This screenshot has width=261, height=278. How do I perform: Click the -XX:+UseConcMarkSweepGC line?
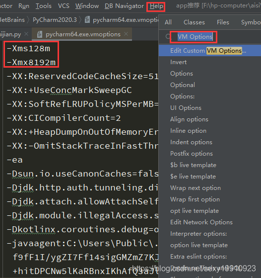tap(69, 90)
